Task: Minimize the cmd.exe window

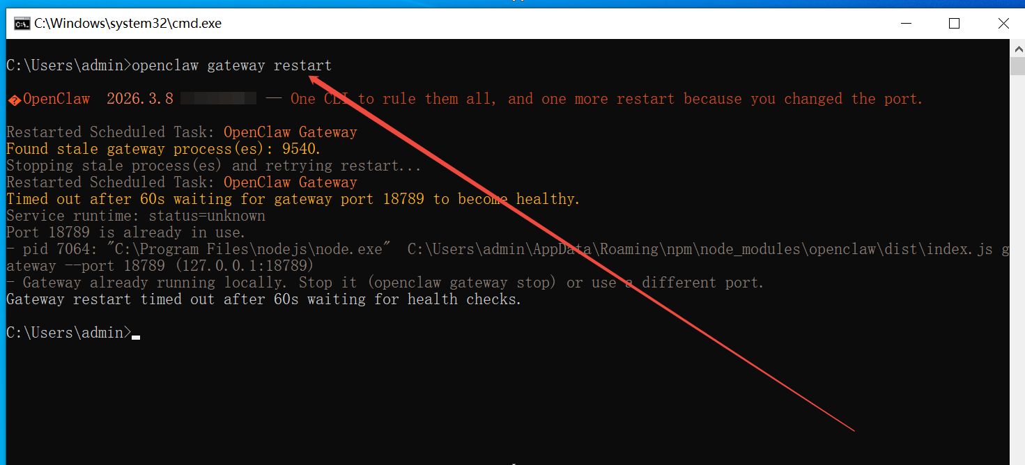Action: pos(905,24)
